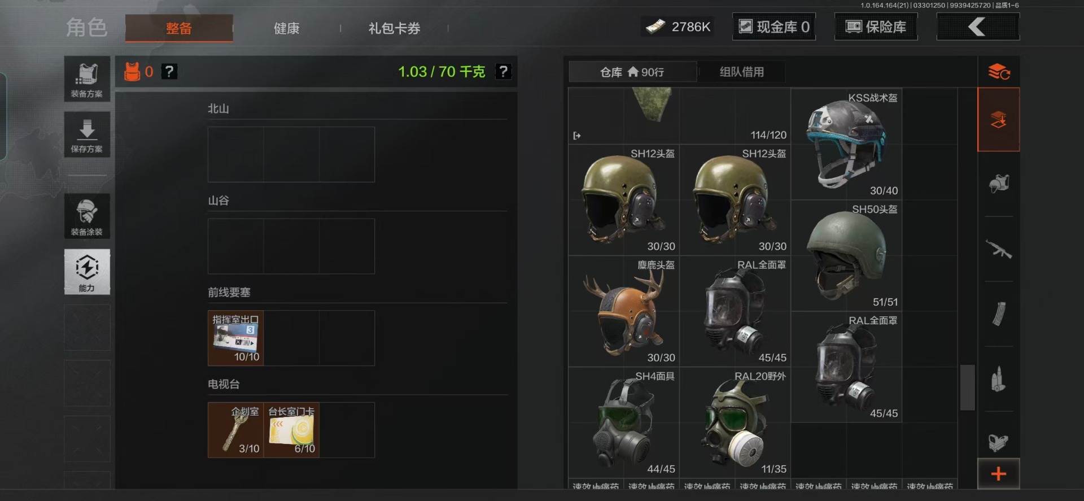Image resolution: width=1084 pixels, height=501 pixels.
Task: Open the 现金库 cash vault button
Action: pyautogui.click(x=774, y=27)
